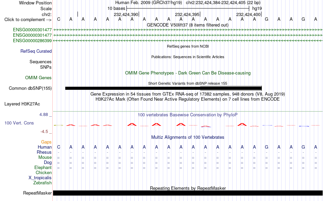323x201 pixels.
Task: Open 'Gene Expression in 54 tissues' GTEx title
Action: click(188, 94)
